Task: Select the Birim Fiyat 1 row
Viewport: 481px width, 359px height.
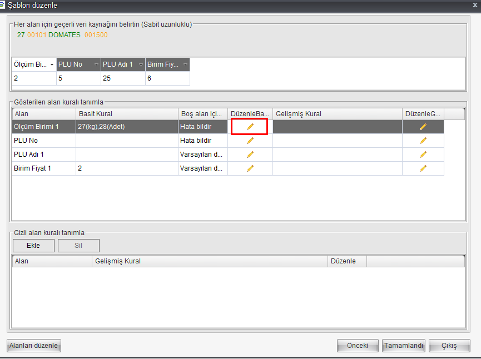Action: coord(228,168)
